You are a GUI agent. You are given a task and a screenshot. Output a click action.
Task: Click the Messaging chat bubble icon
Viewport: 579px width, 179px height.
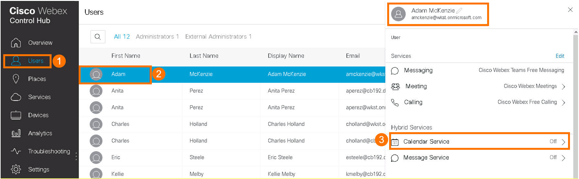point(395,71)
